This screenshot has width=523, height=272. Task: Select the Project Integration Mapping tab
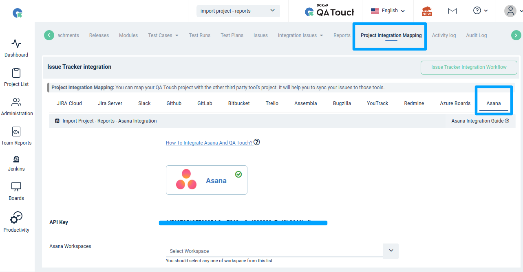pos(391,35)
